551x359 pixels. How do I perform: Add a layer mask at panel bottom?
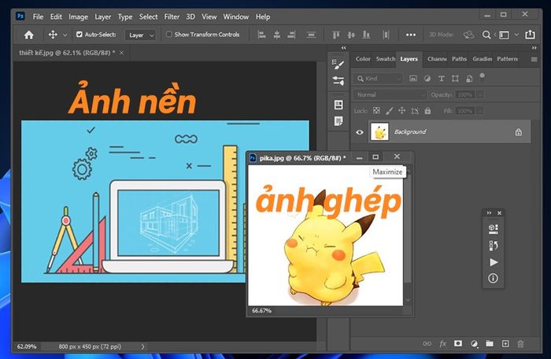[458, 343]
